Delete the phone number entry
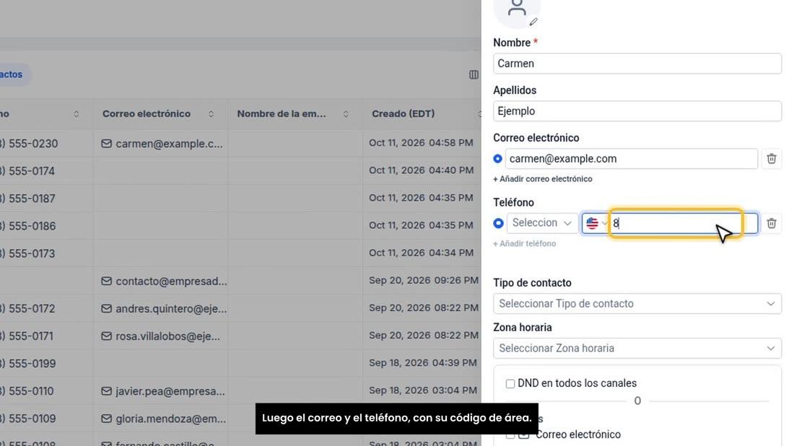Image resolution: width=794 pixels, height=446 pixels. pos(771,223)
